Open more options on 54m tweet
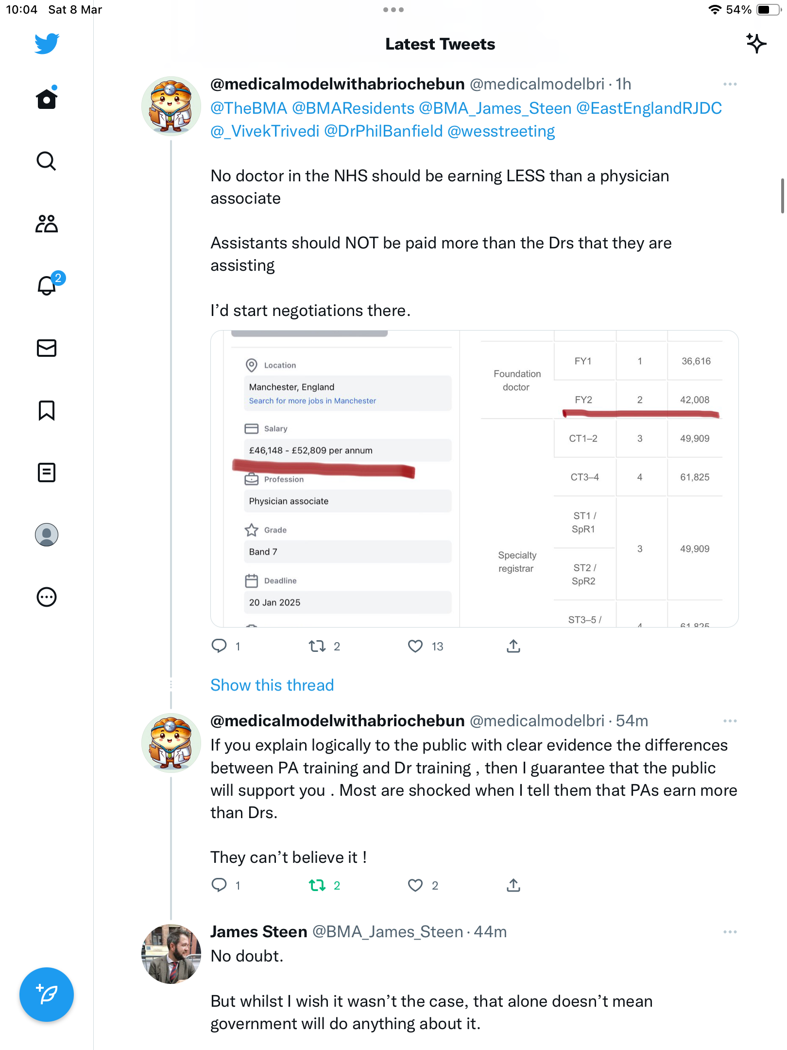Image resolution: width=787 pixels, height=1050 pixels. point(730,721)
